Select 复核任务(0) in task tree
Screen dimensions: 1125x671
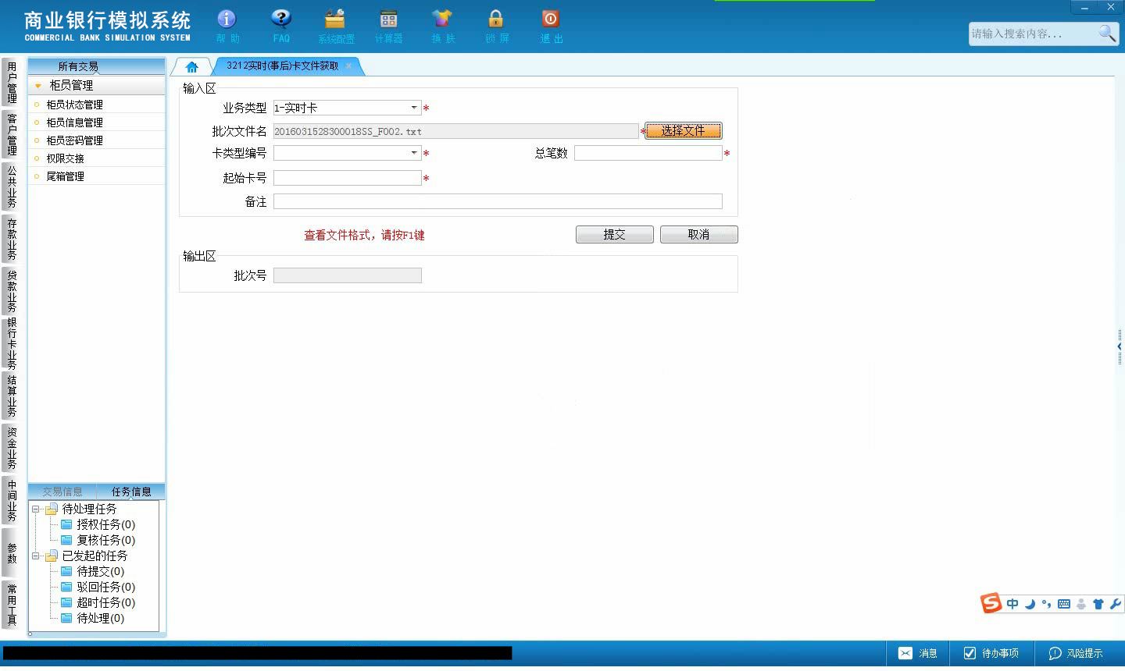point(98,540)
